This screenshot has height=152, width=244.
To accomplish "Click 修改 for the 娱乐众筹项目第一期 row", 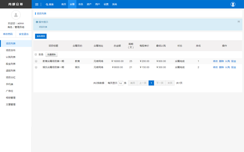I will pyautogui.click(x=216, y=67).
